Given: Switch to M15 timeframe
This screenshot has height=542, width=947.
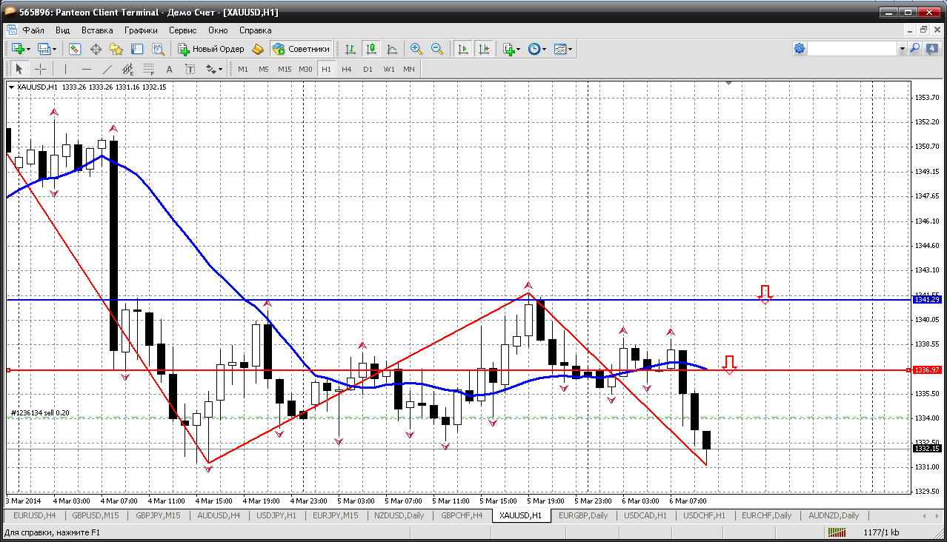Looking at the screenshot, I should click(x=285, y=69).
